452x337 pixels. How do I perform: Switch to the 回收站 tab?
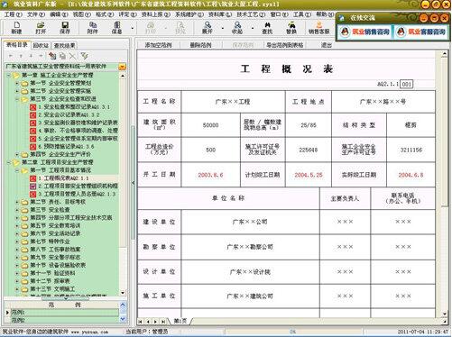click(41, 45)
